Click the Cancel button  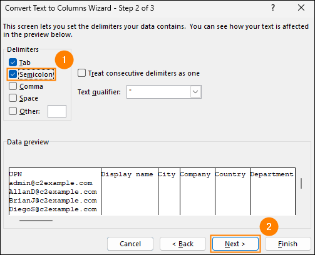(x=130, y=244)
